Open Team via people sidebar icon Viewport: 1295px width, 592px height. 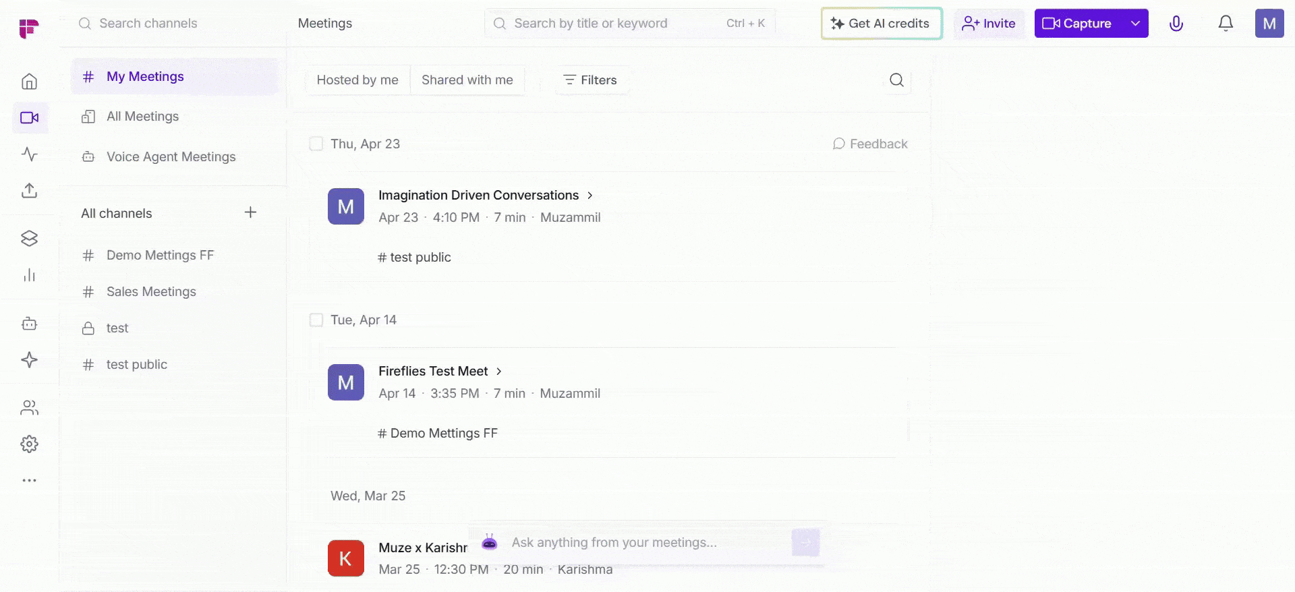point(29,407)
